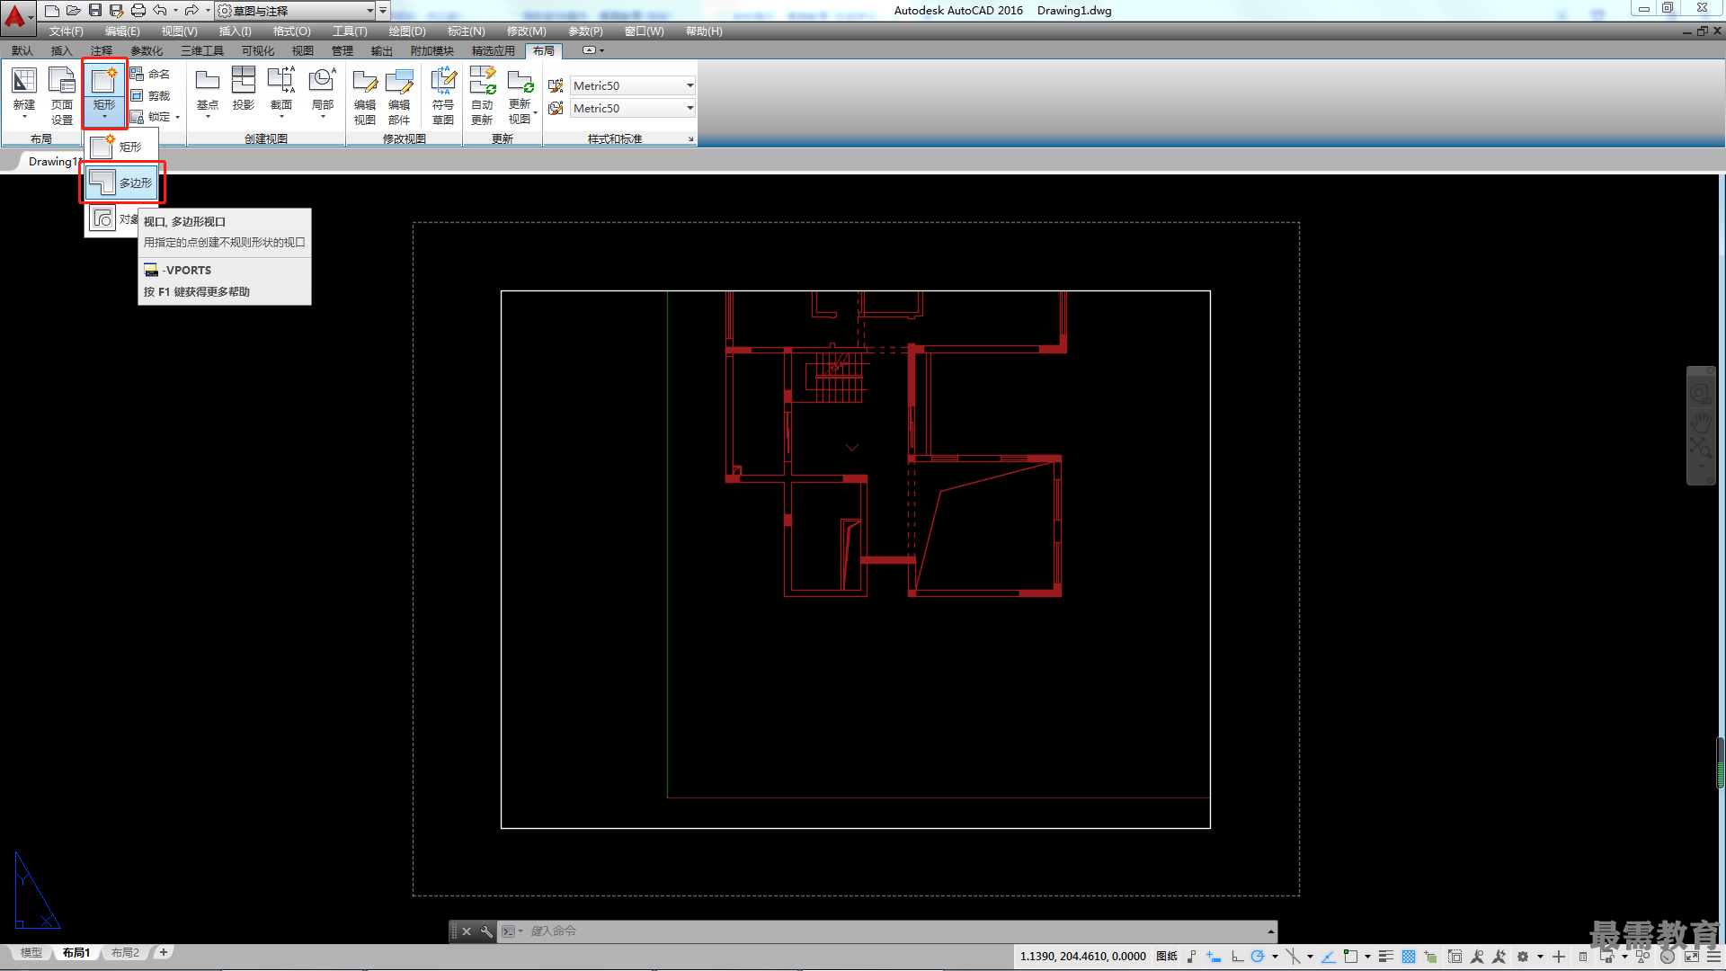The image size is (1726, 971).
Task: Click the Undo arrow icon
Action: [x=159, y=11]
